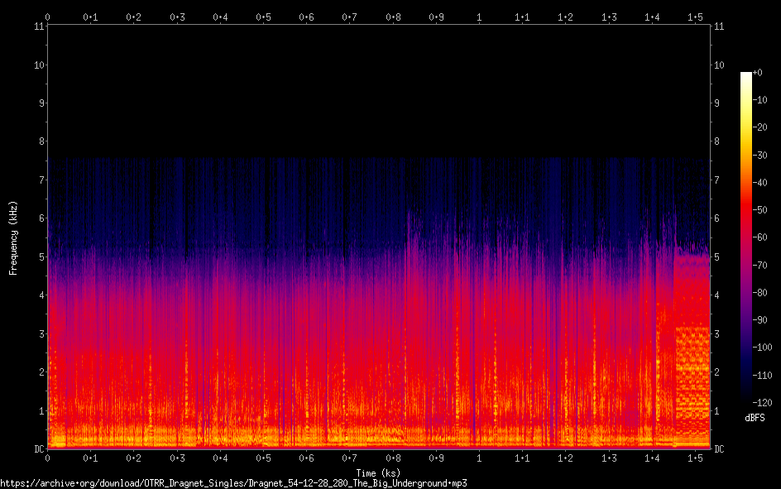Click the dBFS color scale bar
Viewport: 781px width, 489px height.
pos(746,238)
